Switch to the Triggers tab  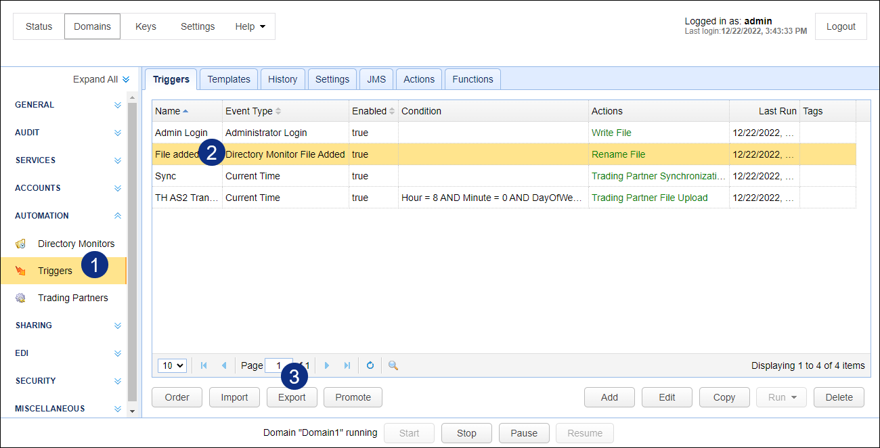pyautogui.click(x=171, y=79)
